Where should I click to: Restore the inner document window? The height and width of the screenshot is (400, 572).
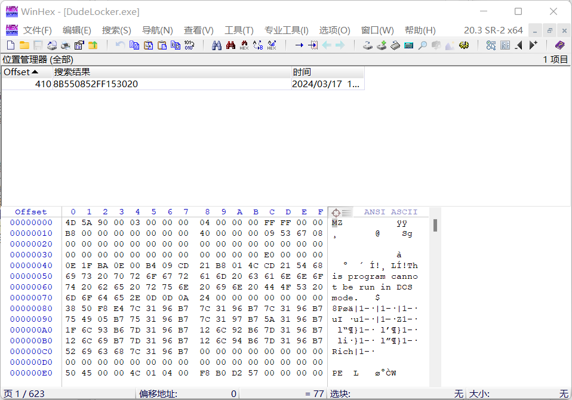tap(549, 30)
